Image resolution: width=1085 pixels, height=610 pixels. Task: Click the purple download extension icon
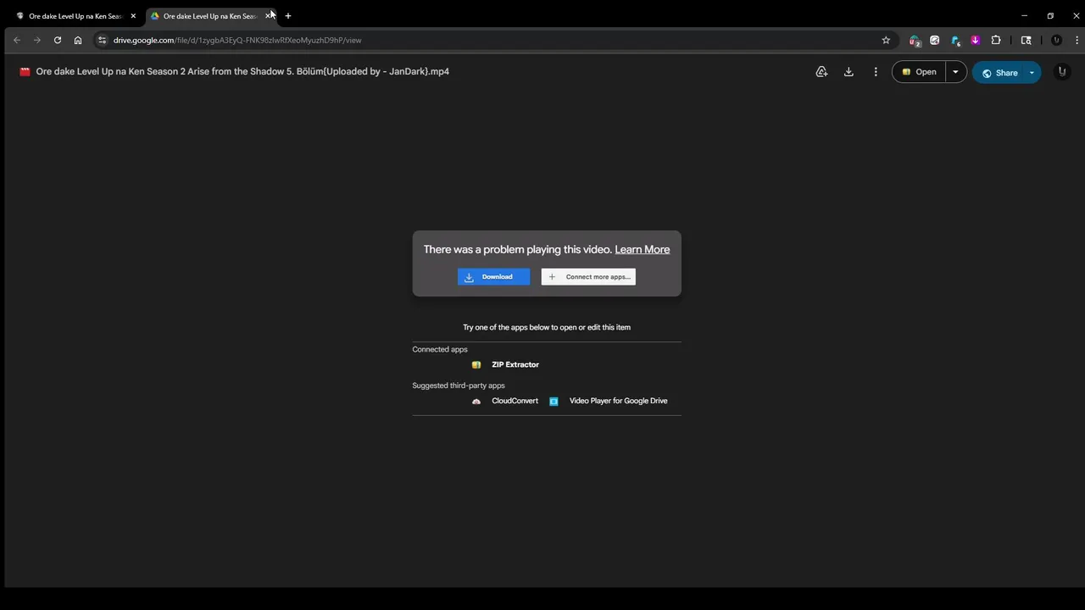coord(976,40)
